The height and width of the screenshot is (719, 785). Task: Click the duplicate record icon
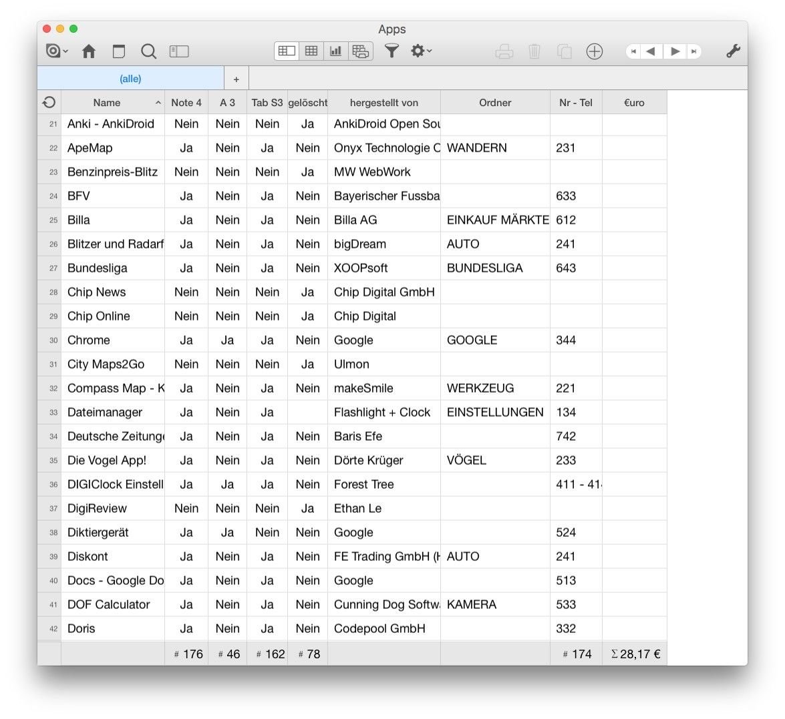tap(565, 51)
